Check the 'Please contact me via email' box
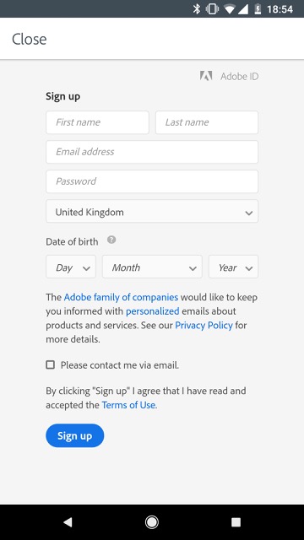Viewport: 304px width, 540px height. [51, 364]
